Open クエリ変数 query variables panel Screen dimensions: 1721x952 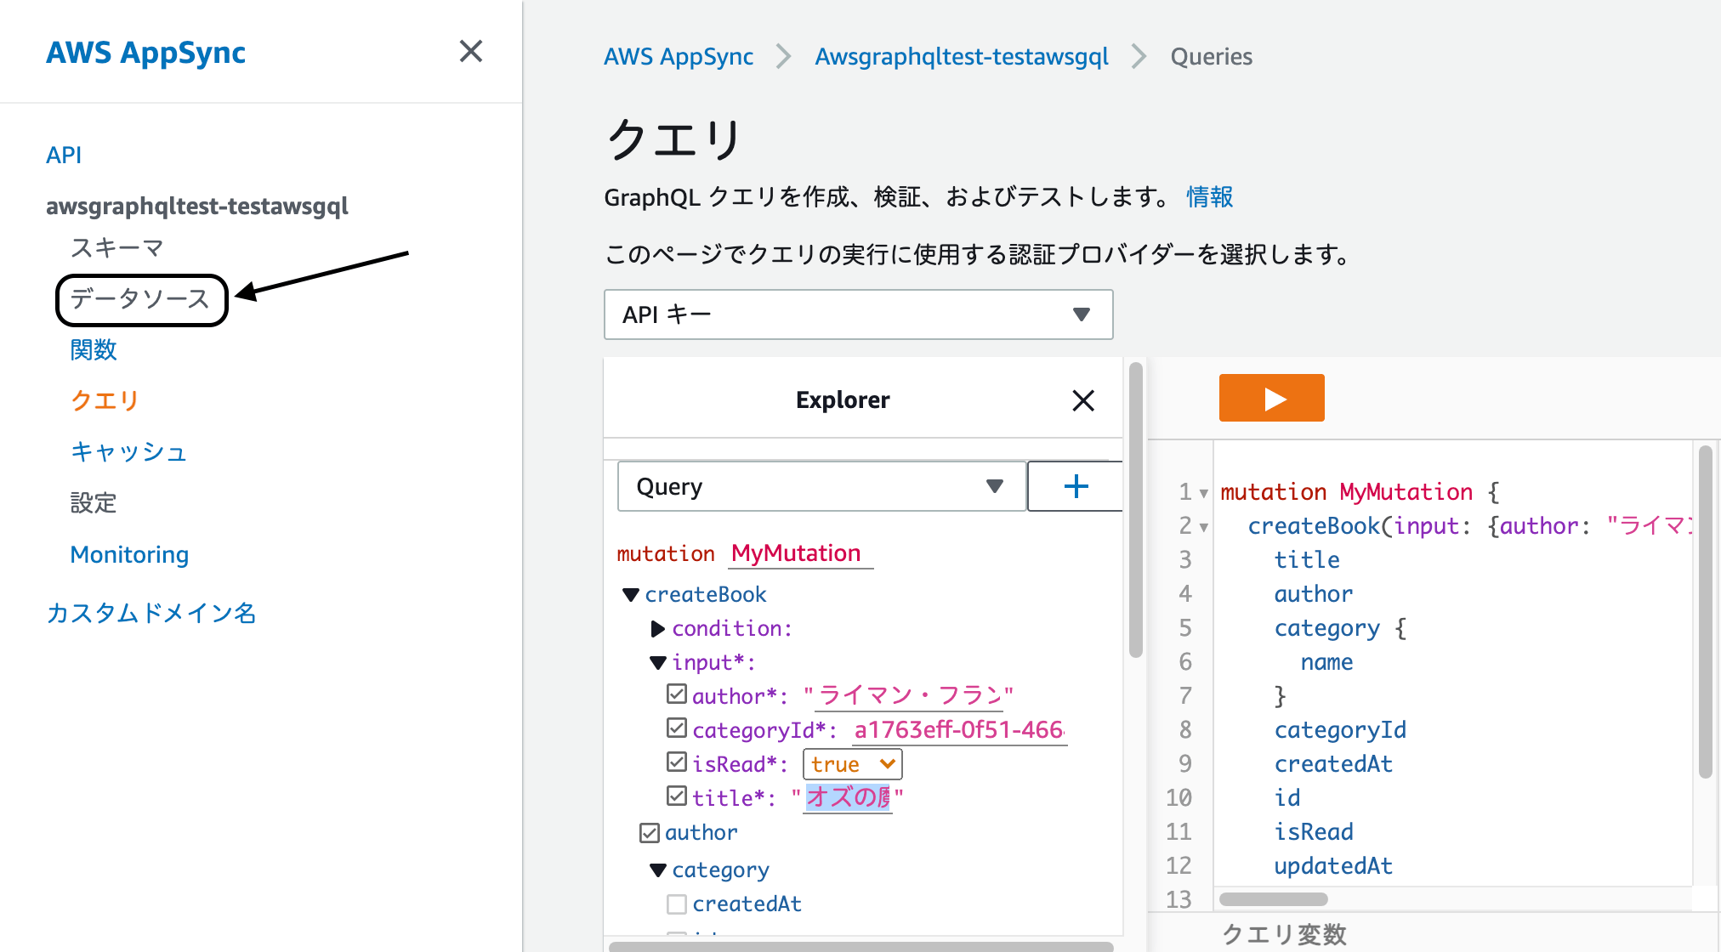tap(1284, 934)
